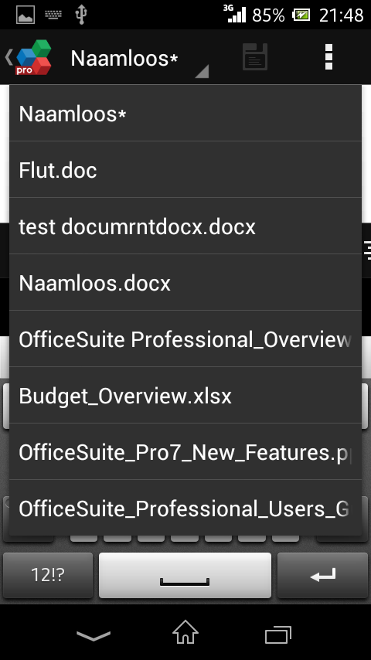
Task: Switch to test documrntdocx.docx
Action: click(185, 226)
